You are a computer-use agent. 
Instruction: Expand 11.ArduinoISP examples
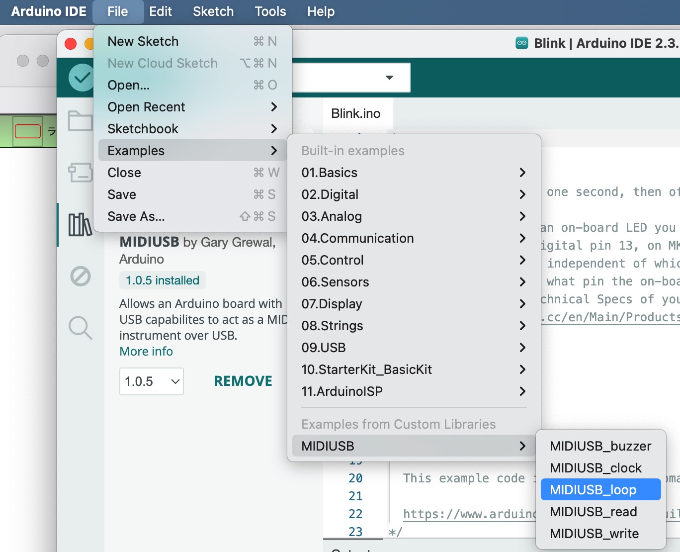[x=414, y=391]
